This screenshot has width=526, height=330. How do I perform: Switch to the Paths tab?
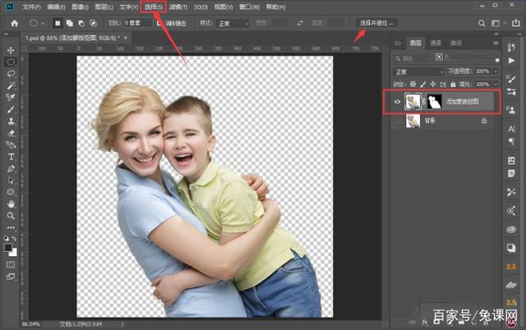pos(456,43)
